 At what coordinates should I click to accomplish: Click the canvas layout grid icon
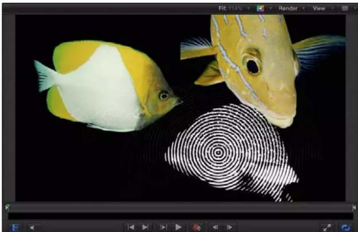(345, 9)
